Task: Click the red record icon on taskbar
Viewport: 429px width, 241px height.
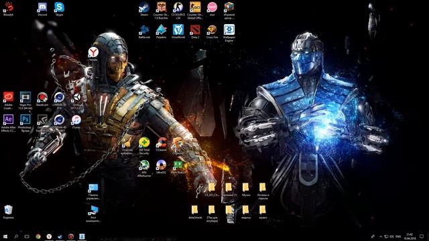Action: [71, 236]
